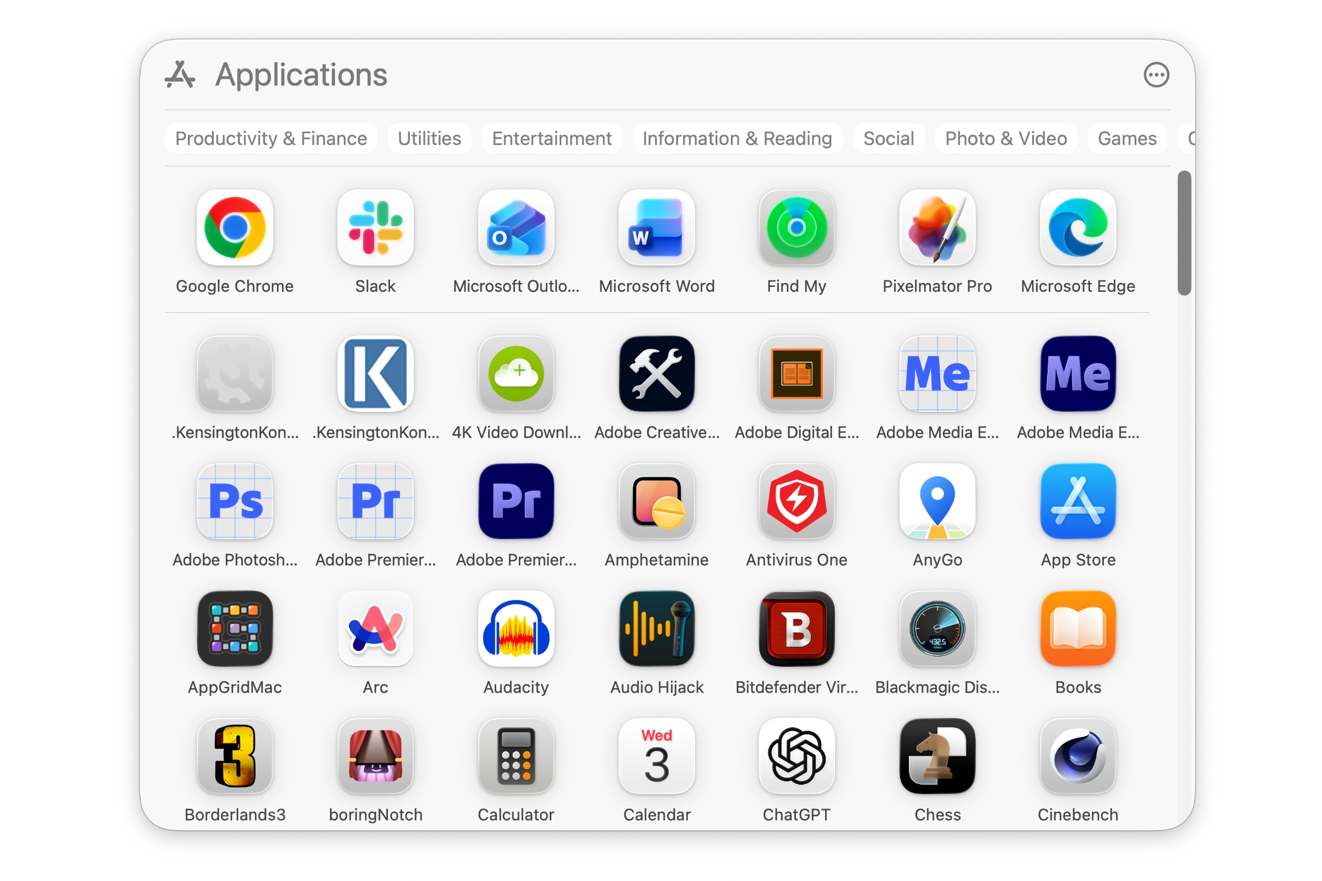
Task: Open the Books app
Action: (x=1078, y=629)
